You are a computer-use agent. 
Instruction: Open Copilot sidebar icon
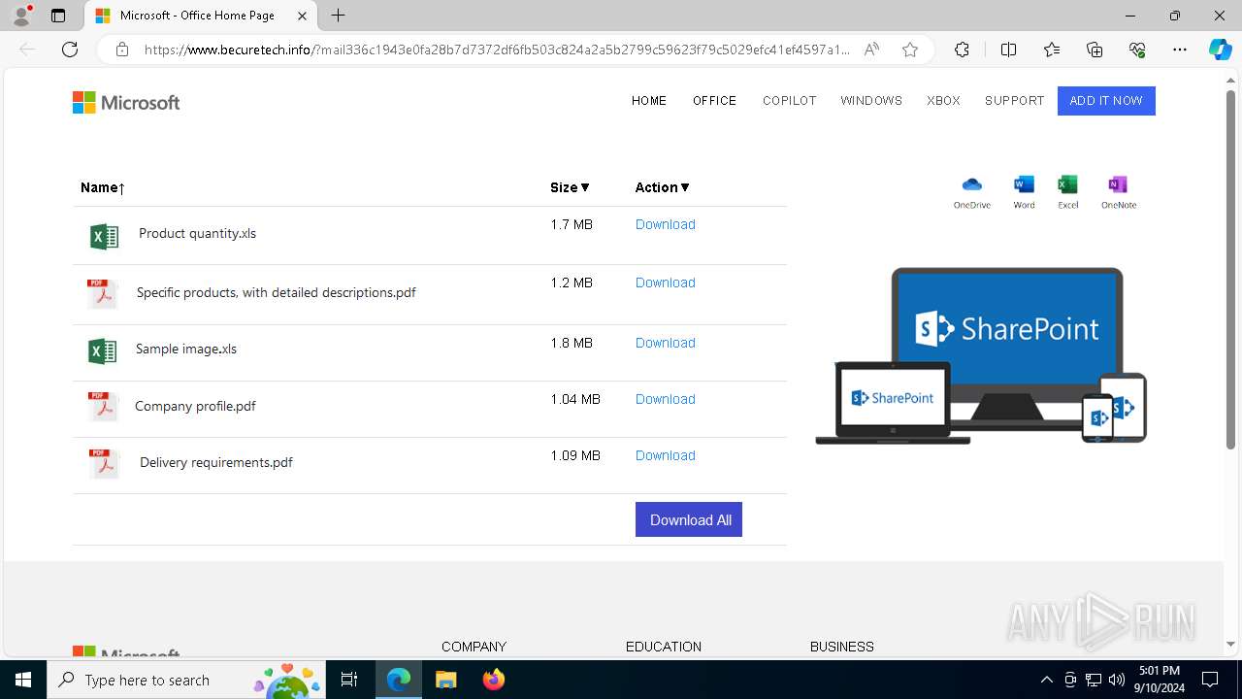1220,50
